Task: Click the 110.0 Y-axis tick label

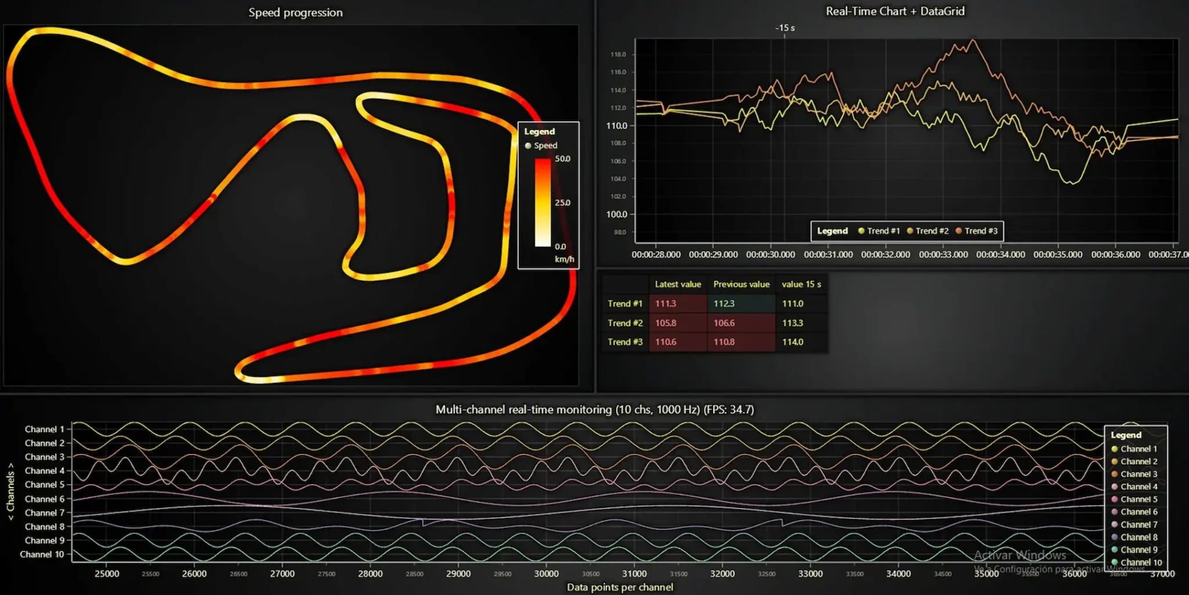Action: (617, 126)
